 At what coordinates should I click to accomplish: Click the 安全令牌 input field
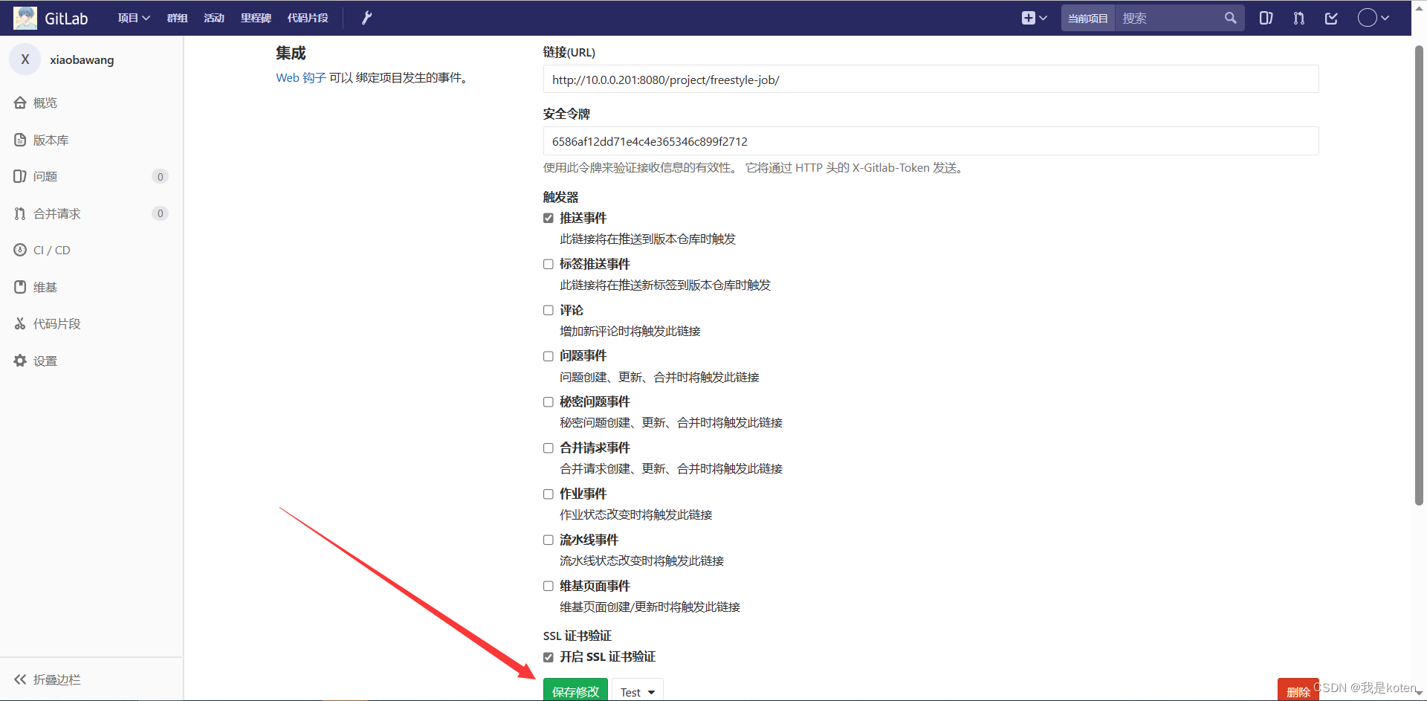pyautogui.click(x=931, y=141)
